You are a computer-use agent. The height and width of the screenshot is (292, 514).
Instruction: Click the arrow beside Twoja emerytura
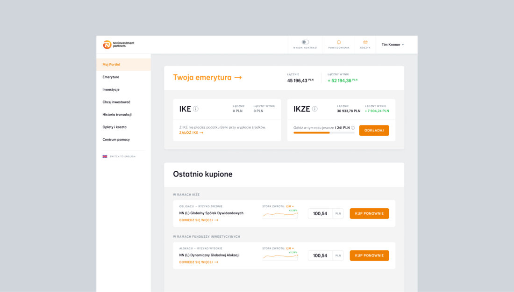pos(238,78)
